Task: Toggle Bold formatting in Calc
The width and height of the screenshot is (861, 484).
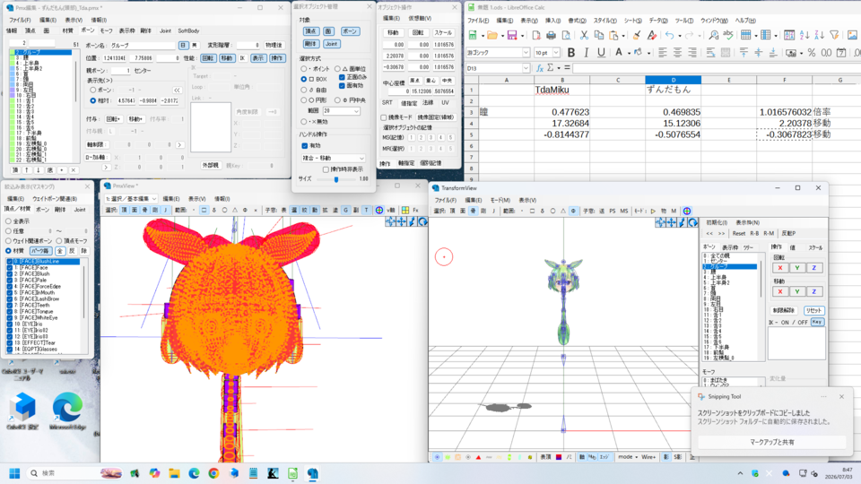Action: click(x=571, y=53)
